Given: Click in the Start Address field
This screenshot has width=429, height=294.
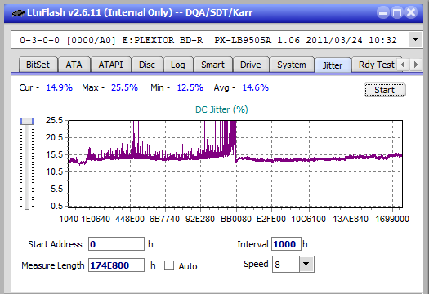Looking at the screenshot, I should (x=116, y=244).
